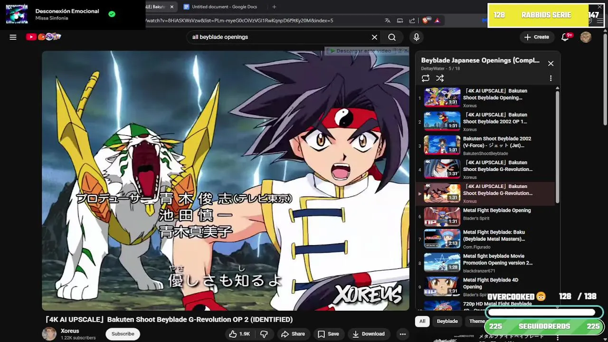Click the playlist title Beyblade Japanese Openings
Image resolution: width=608 pixels, height=342 pixels.
coord(480,60)
